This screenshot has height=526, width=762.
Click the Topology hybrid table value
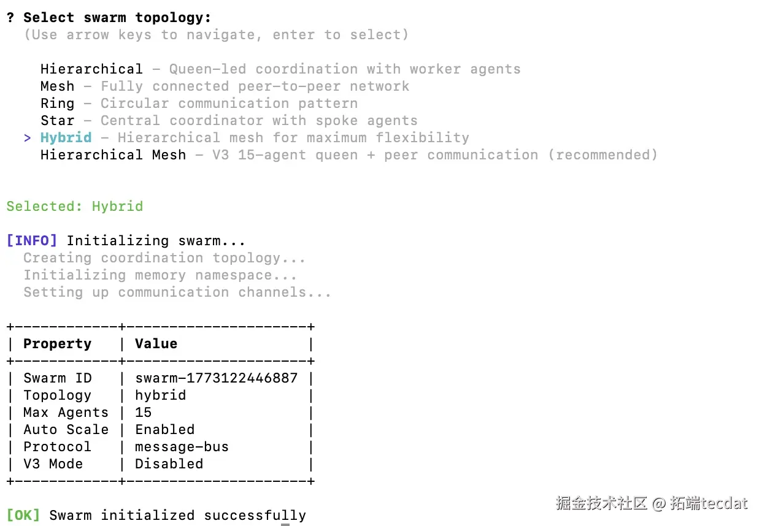pyautogui.click(x=160, y=395)
